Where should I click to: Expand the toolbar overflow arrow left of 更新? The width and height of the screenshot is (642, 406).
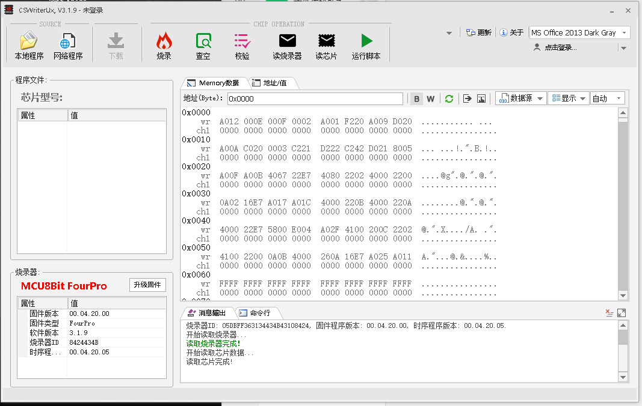449,33
